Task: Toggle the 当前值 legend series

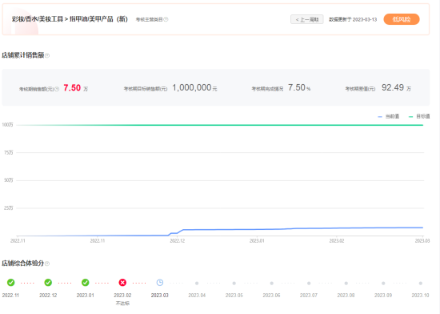Action: coord(389,116)
